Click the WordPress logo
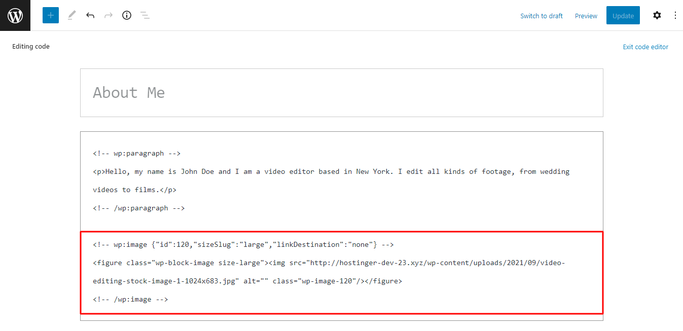This screenshot has width=683, height=331. coord(15,15)
